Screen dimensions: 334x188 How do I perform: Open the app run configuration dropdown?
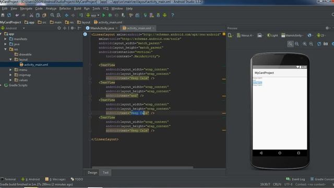93,15
